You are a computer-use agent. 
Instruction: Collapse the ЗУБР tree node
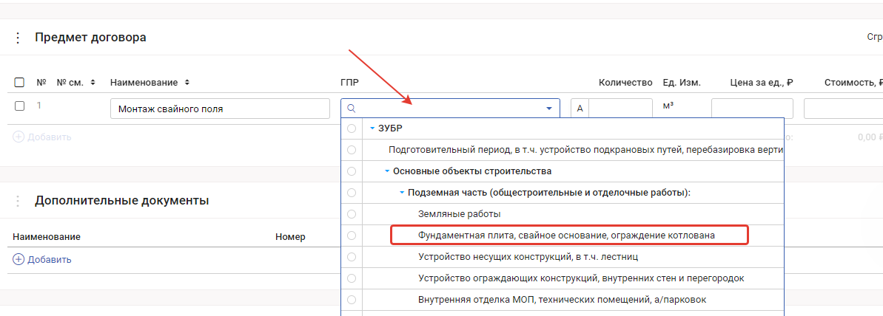[372, 128]
